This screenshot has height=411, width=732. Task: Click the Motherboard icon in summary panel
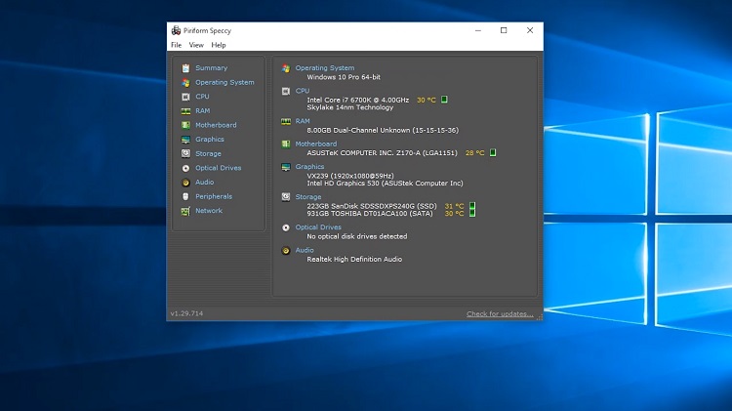286,144
